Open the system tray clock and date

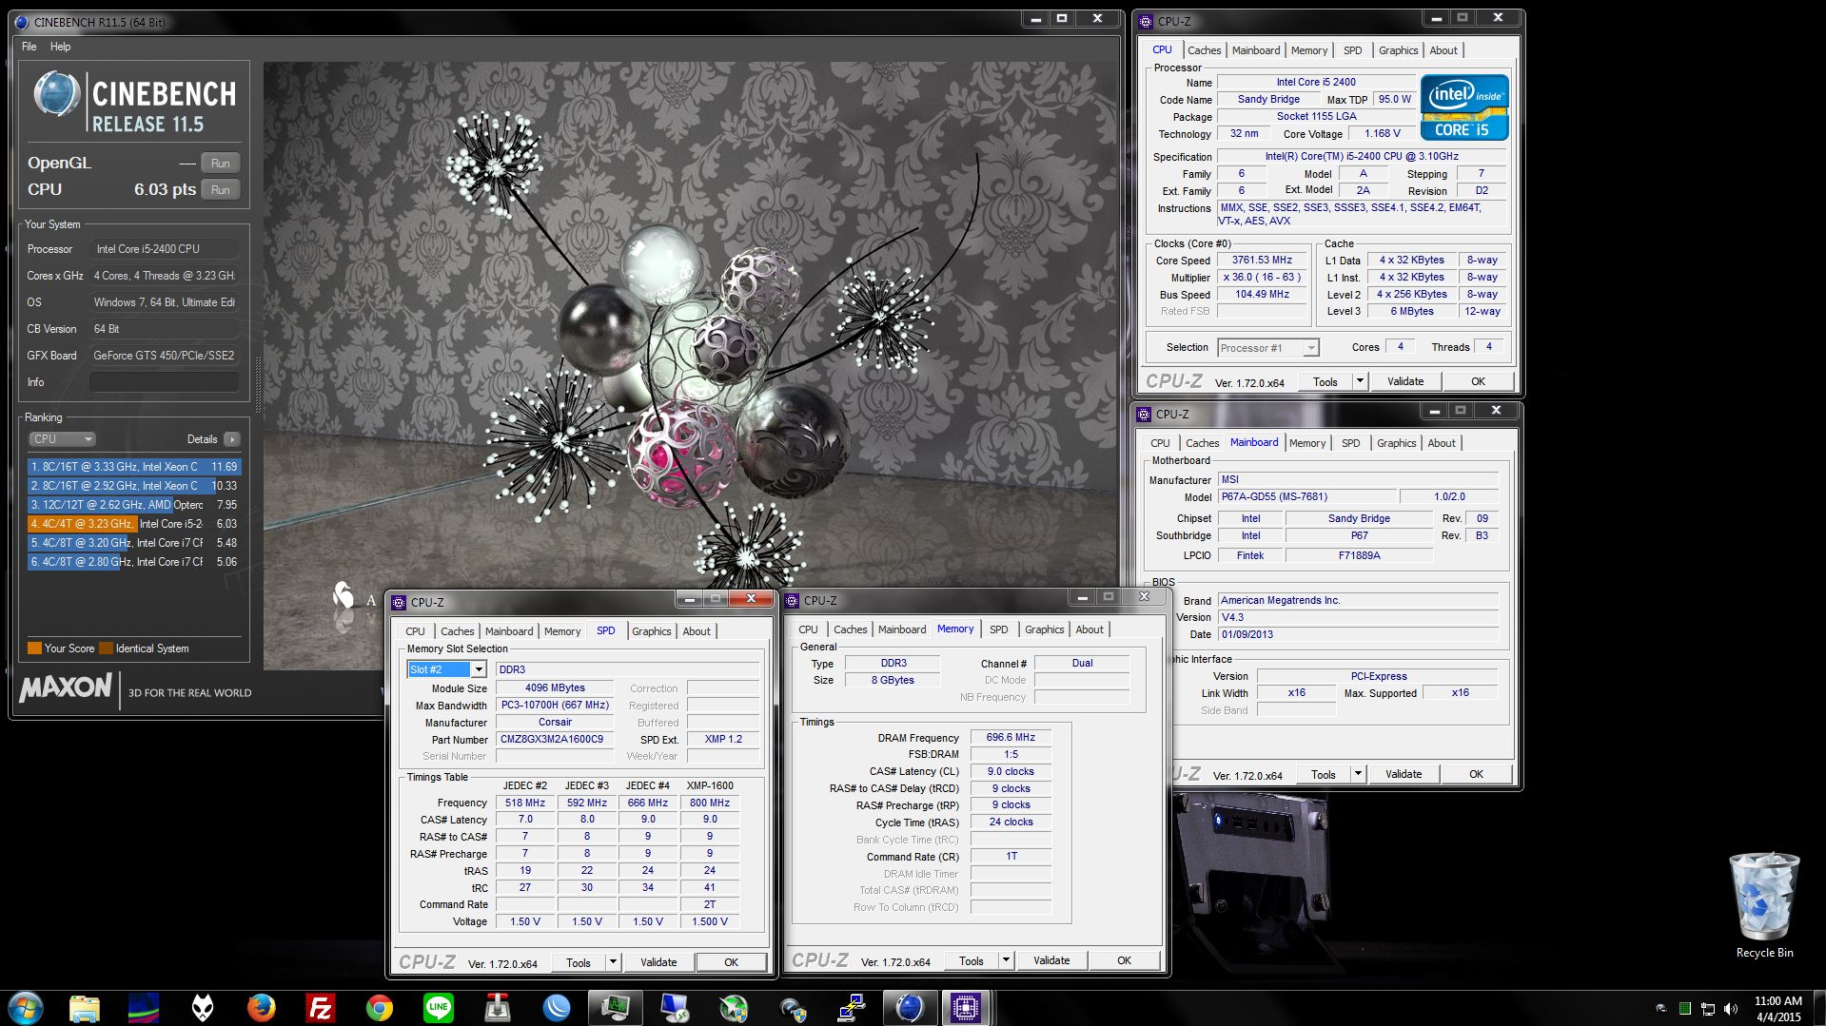pyautogui.click(x=1777, y=1008)
